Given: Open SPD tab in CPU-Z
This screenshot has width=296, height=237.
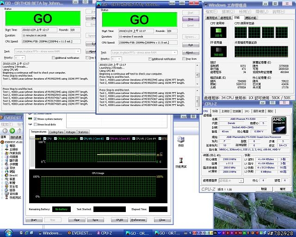Looking at the screenshot, I should [x=247, y=111].
